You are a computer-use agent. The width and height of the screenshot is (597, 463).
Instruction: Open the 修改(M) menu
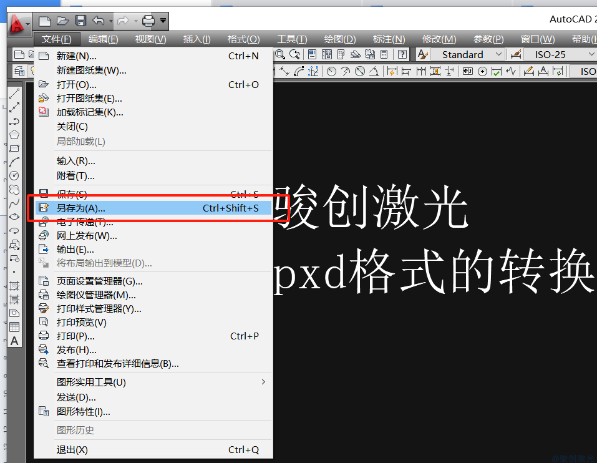coord(439,39)
